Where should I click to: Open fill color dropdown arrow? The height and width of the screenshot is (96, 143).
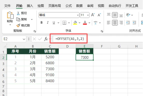tap(80, 23)
